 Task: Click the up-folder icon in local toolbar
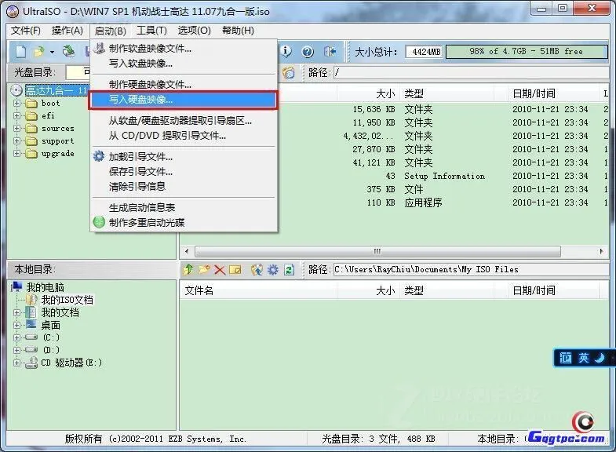188,269
